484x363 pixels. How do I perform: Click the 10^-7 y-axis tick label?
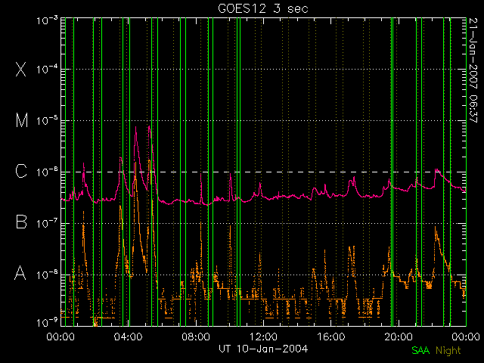click(x=47, y=223)
